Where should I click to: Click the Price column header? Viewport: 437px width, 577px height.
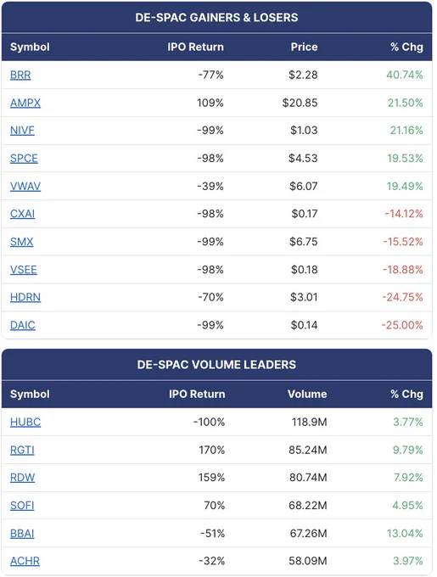tap(304, 48)
